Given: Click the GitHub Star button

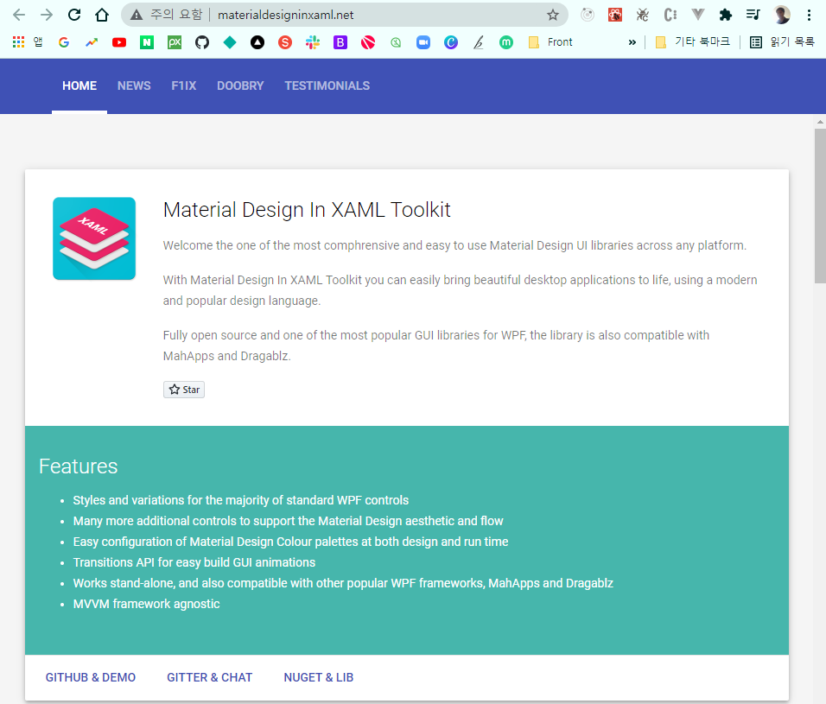Looking at the screenshot, I should [184, 390].
